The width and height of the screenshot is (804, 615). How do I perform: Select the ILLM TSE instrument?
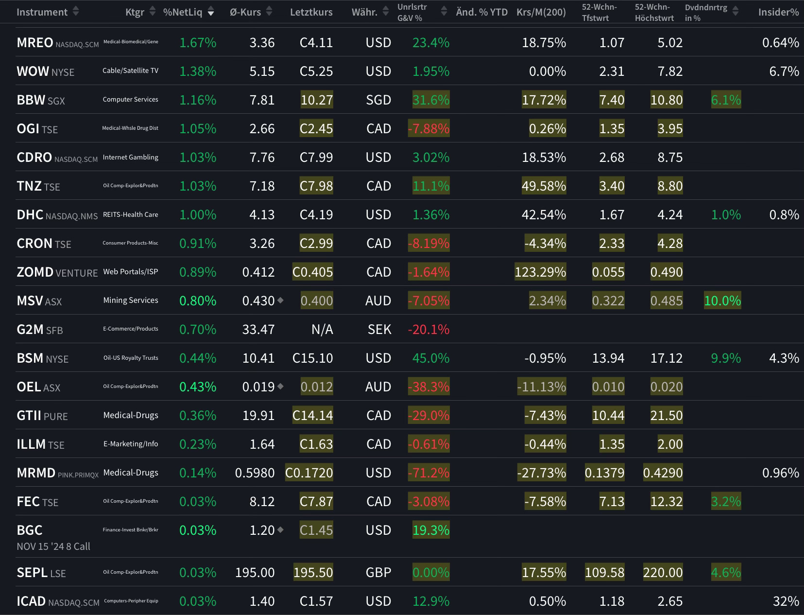[40, 444]
